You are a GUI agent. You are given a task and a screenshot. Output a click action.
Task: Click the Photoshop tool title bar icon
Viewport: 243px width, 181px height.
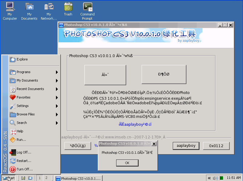[x=61, y=25]
